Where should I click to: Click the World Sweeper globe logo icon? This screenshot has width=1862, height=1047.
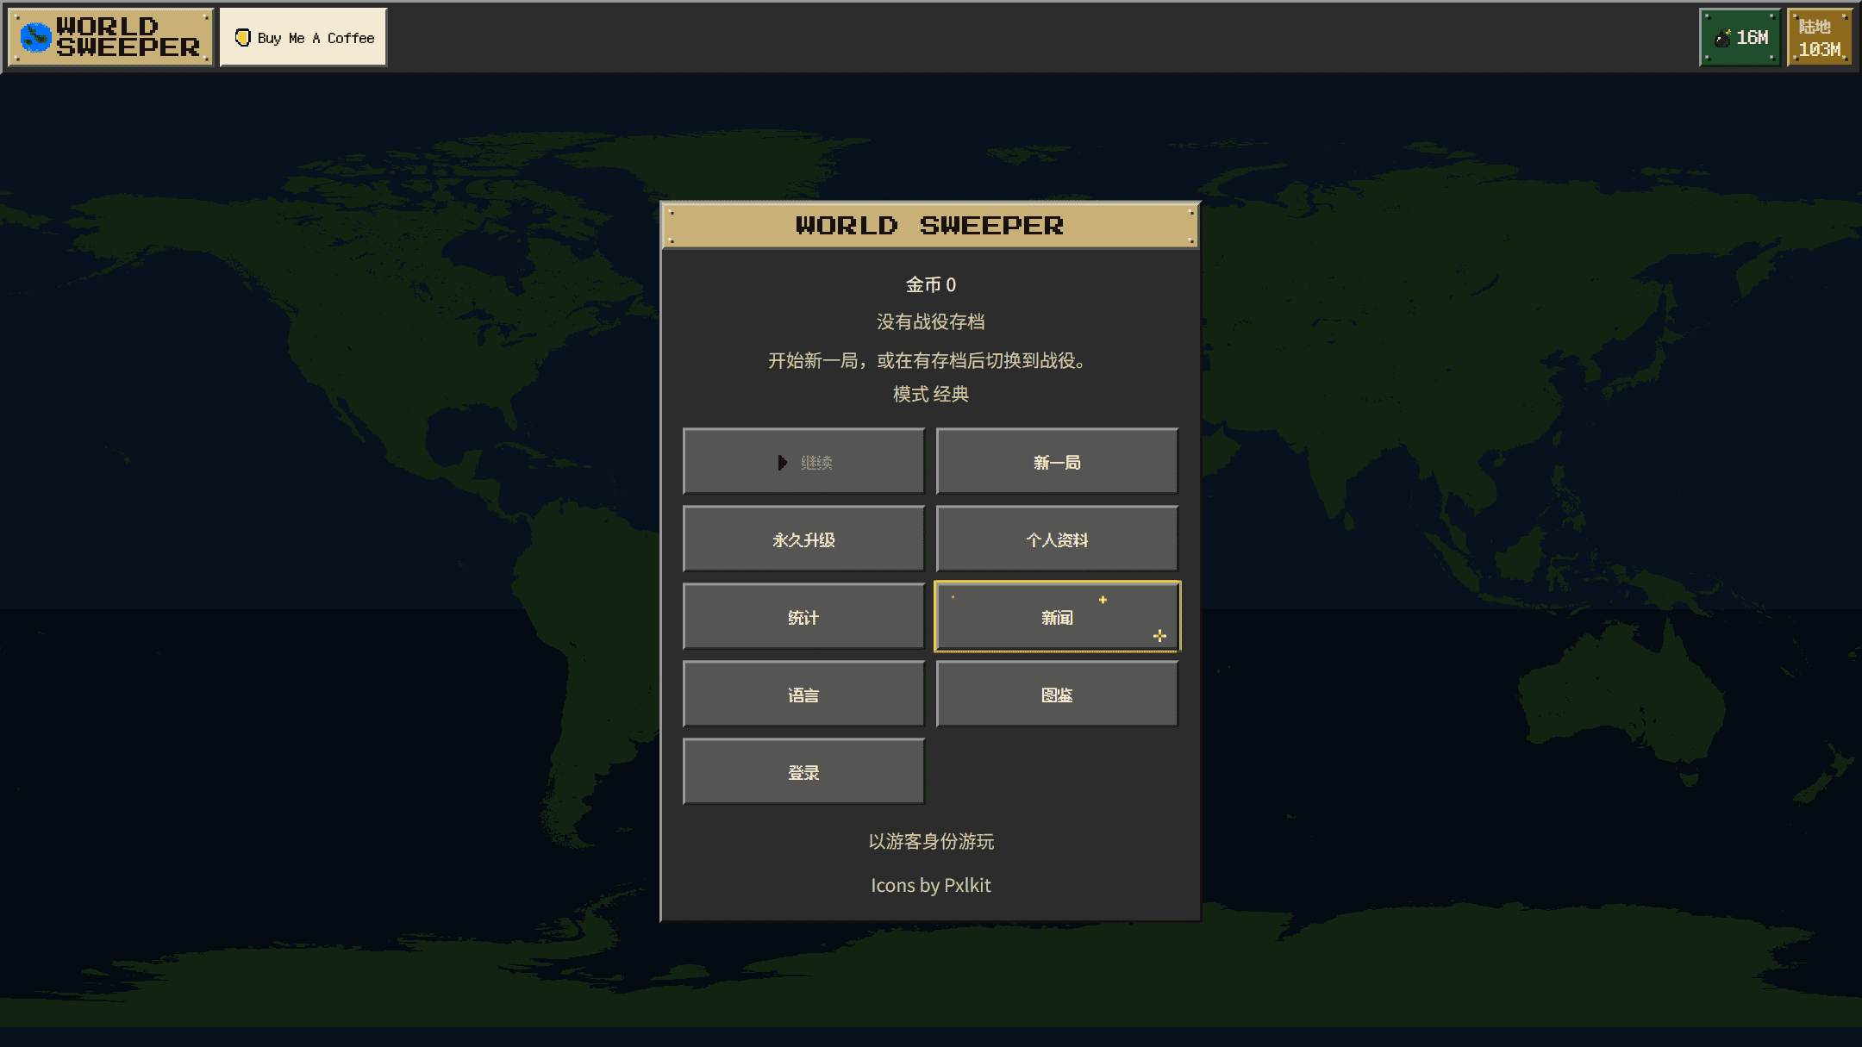[36, 37]
